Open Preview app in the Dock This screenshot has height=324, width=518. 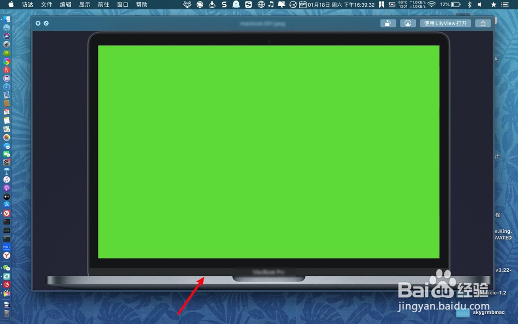(x=7, y=95)
